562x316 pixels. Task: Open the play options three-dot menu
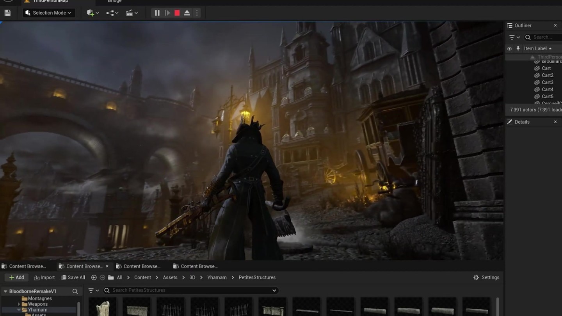click(197, 13)
